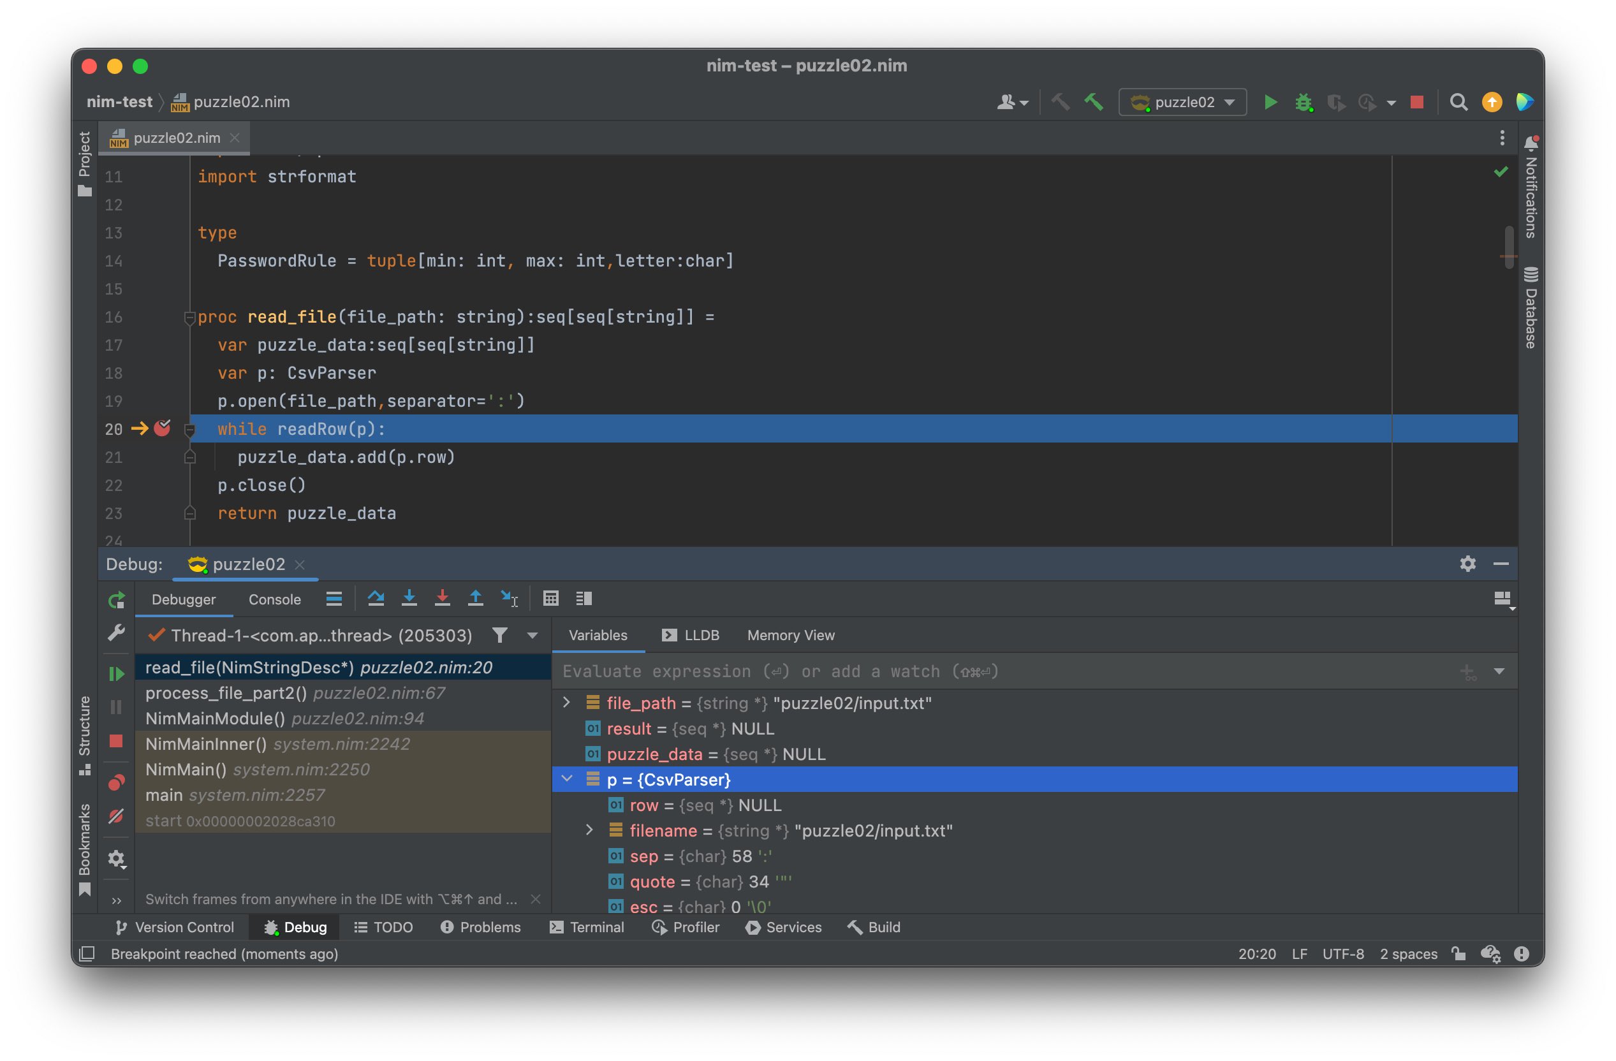The image size is (1616, 1061).
Task: Open the Terminal tool window
Action: click(x=587, y=926)
